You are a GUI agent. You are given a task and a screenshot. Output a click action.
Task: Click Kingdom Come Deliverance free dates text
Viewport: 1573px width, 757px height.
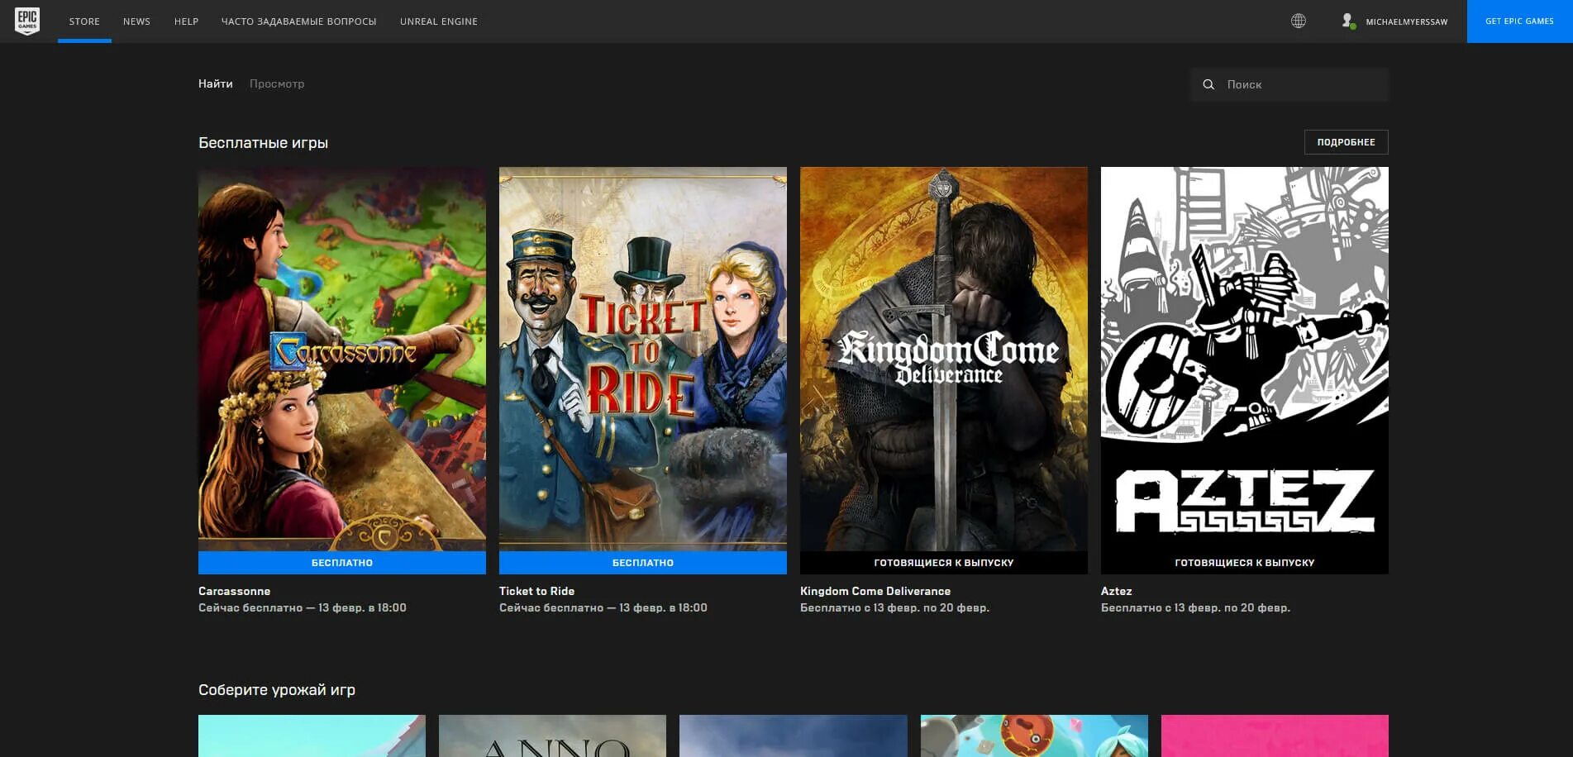click(894, 607)
